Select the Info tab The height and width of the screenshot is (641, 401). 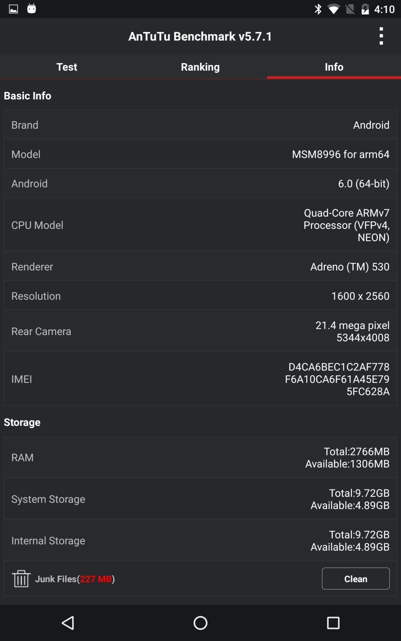pos(334,67)
